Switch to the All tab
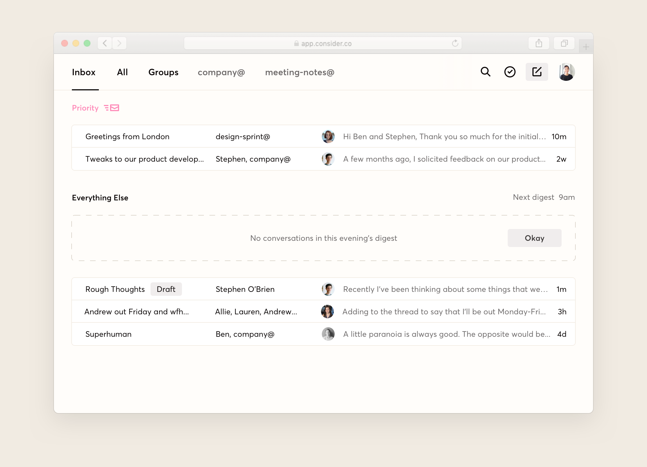The height and width of the screenshot is (467, 647). (x=122, y=72)
